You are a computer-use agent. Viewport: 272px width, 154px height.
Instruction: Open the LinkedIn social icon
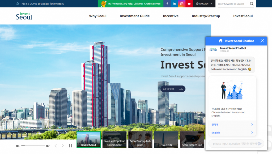click(175, 4)
